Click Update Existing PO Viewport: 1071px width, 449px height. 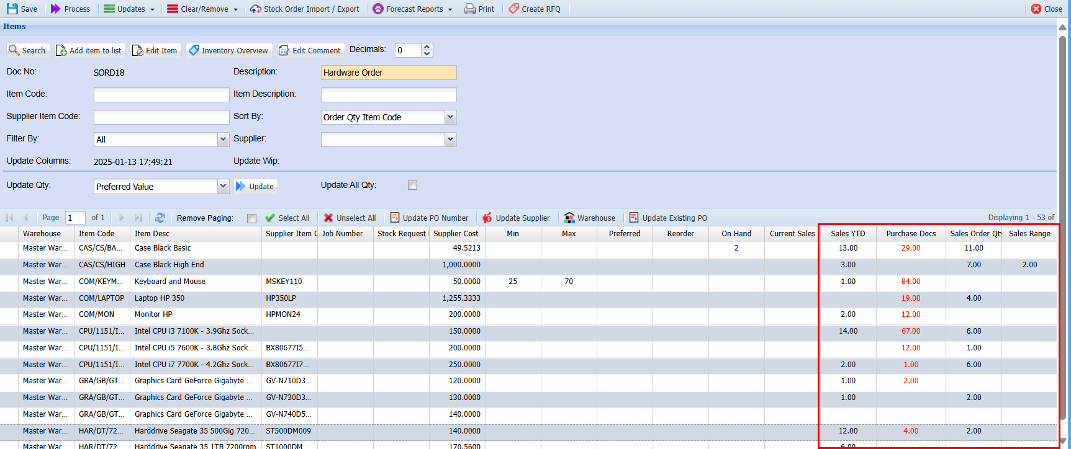pyautogui.click(x=668, y=218)
